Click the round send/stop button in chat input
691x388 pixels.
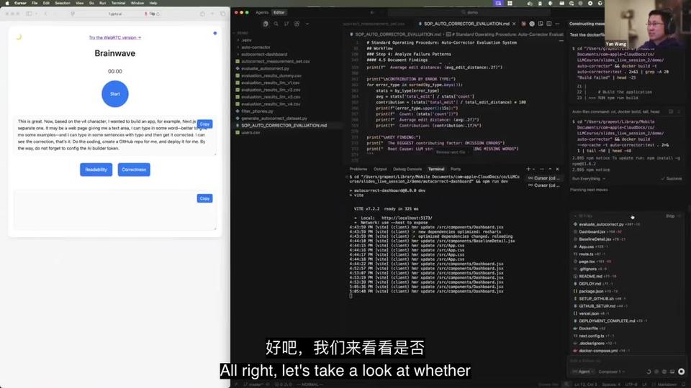click(682, 371)
